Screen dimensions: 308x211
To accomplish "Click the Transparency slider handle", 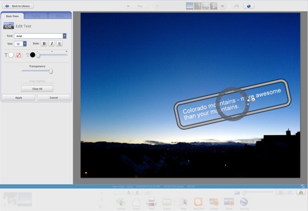I will click(x=51, y=71).
